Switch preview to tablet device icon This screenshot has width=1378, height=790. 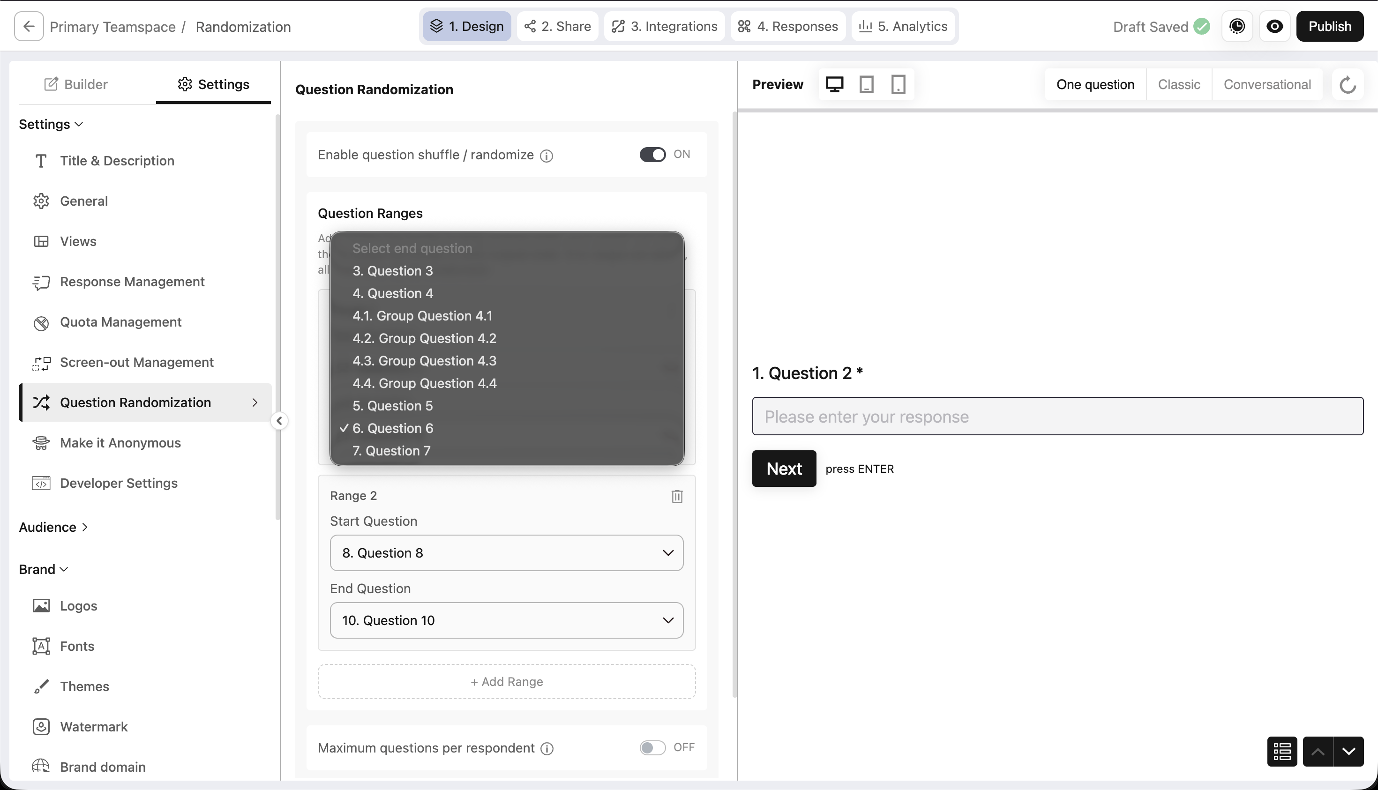click(x=866, y=85)
